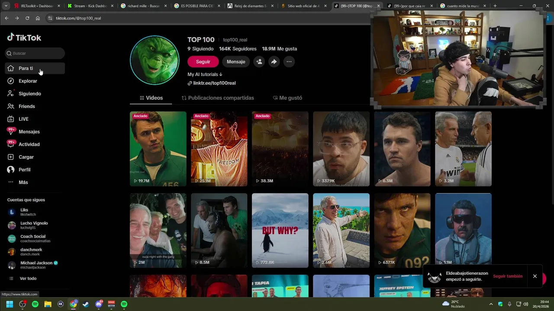Open video with 337.9K views
This screenshot has height=311, width=554.
(x=341, y=149)
